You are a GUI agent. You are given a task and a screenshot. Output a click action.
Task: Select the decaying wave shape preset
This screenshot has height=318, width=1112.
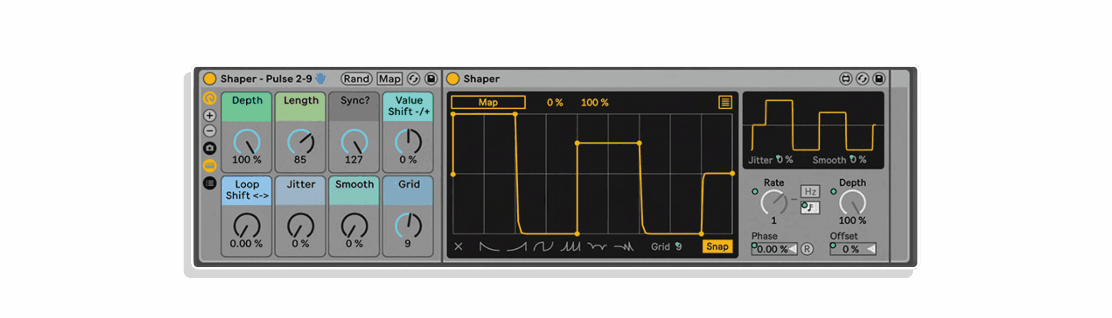pyautogui.click(x=624, y=247)
